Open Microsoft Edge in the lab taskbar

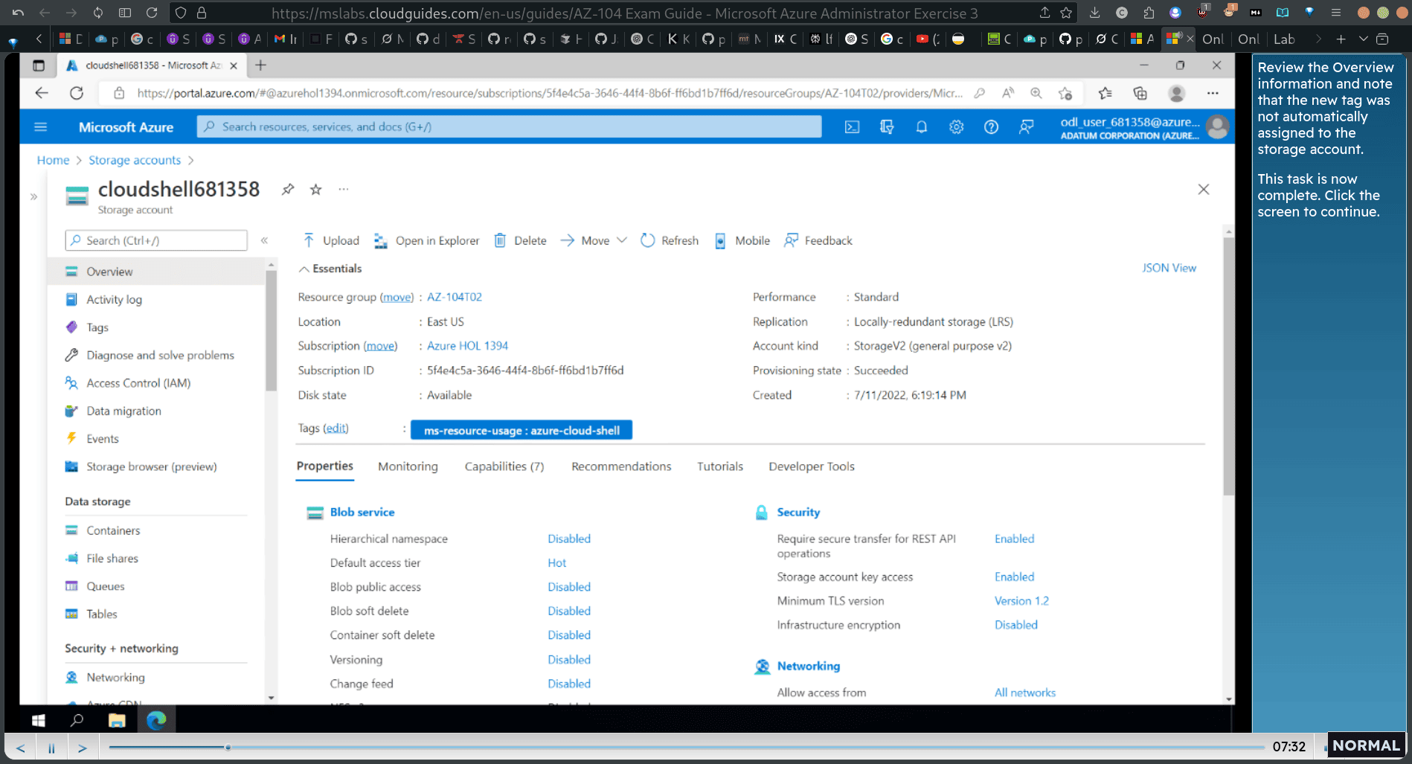coord(156,720)
